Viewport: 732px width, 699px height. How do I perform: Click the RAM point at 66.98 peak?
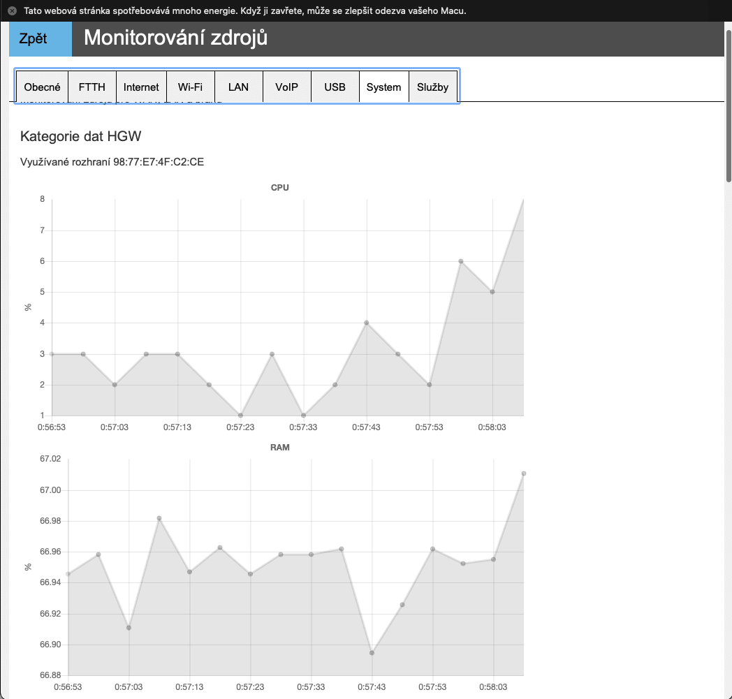point(159,518)
